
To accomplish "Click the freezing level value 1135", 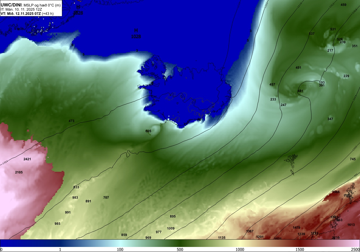I will point(222,238).
